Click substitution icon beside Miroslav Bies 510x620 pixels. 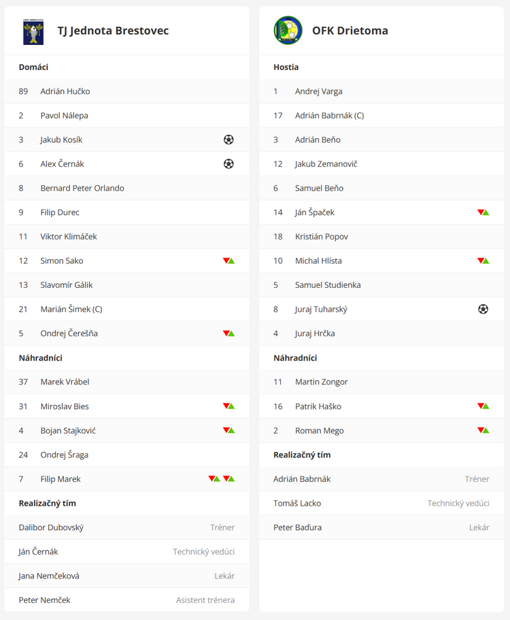[228, 406]
